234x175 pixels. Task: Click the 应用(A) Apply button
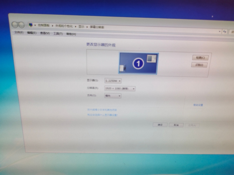click(192, 125)
